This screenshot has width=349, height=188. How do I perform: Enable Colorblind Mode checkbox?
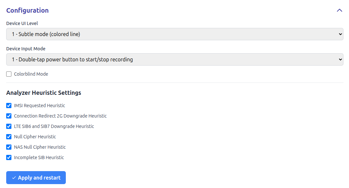point(9,74)
